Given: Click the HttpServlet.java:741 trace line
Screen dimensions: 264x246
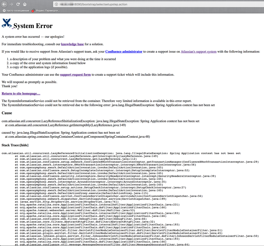Looking at the screenshot, I should point(67,202).
